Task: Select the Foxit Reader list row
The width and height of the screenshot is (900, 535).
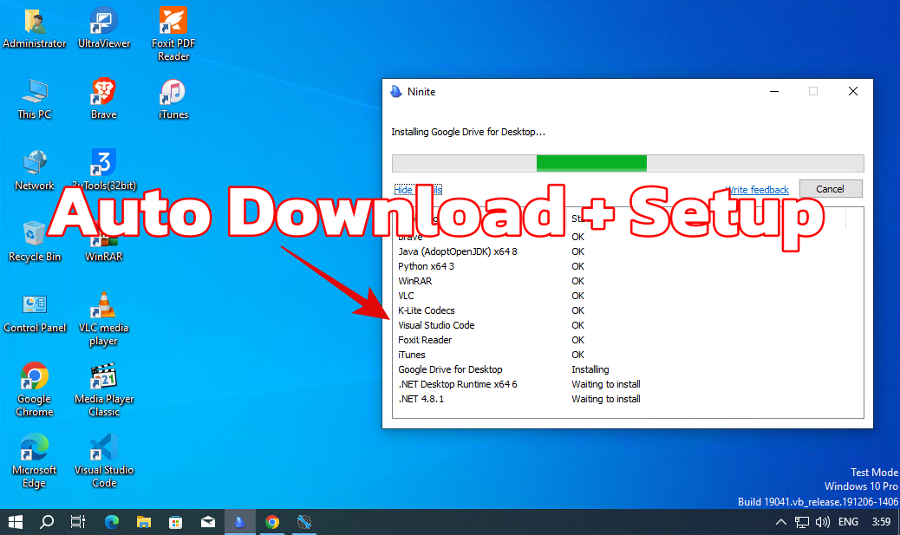Action: click(628, 340)
